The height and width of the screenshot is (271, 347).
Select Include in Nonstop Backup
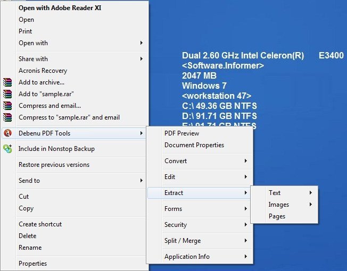pyautogui.click(x=75, y=149)
